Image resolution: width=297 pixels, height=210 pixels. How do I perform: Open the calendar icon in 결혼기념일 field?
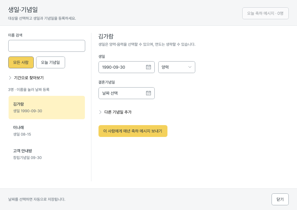click(x=148, y=93)
